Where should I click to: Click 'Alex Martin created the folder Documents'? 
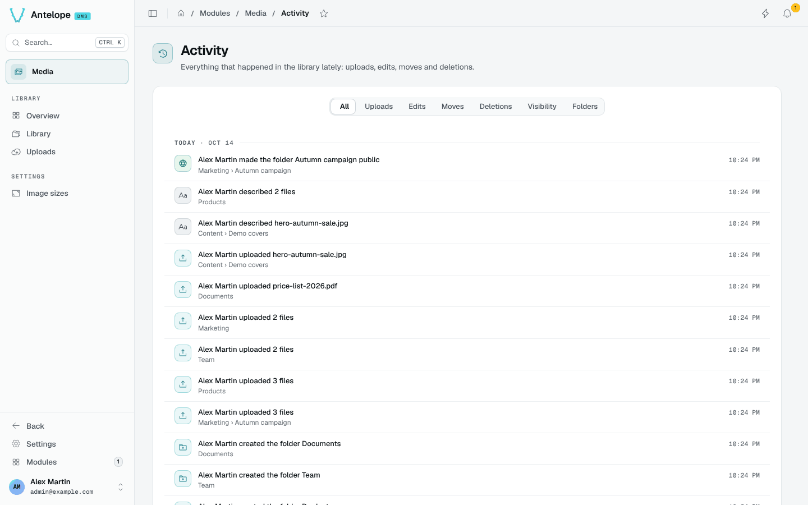(x=269, y=444)
